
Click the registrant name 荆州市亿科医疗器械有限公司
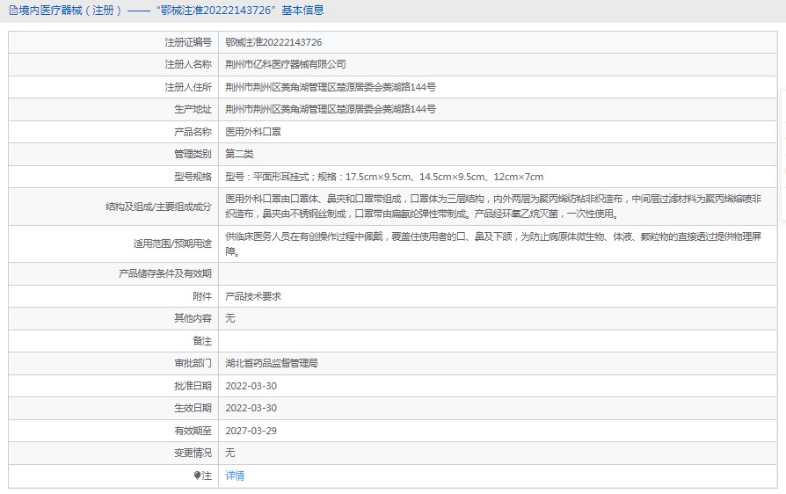(286, 64)
